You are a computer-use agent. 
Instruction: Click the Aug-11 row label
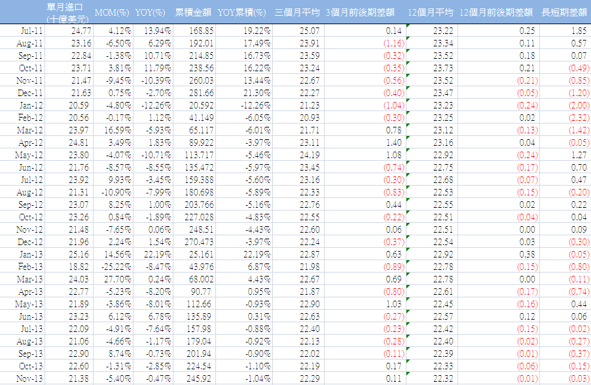pyautogui.click(x=29, y=43)
